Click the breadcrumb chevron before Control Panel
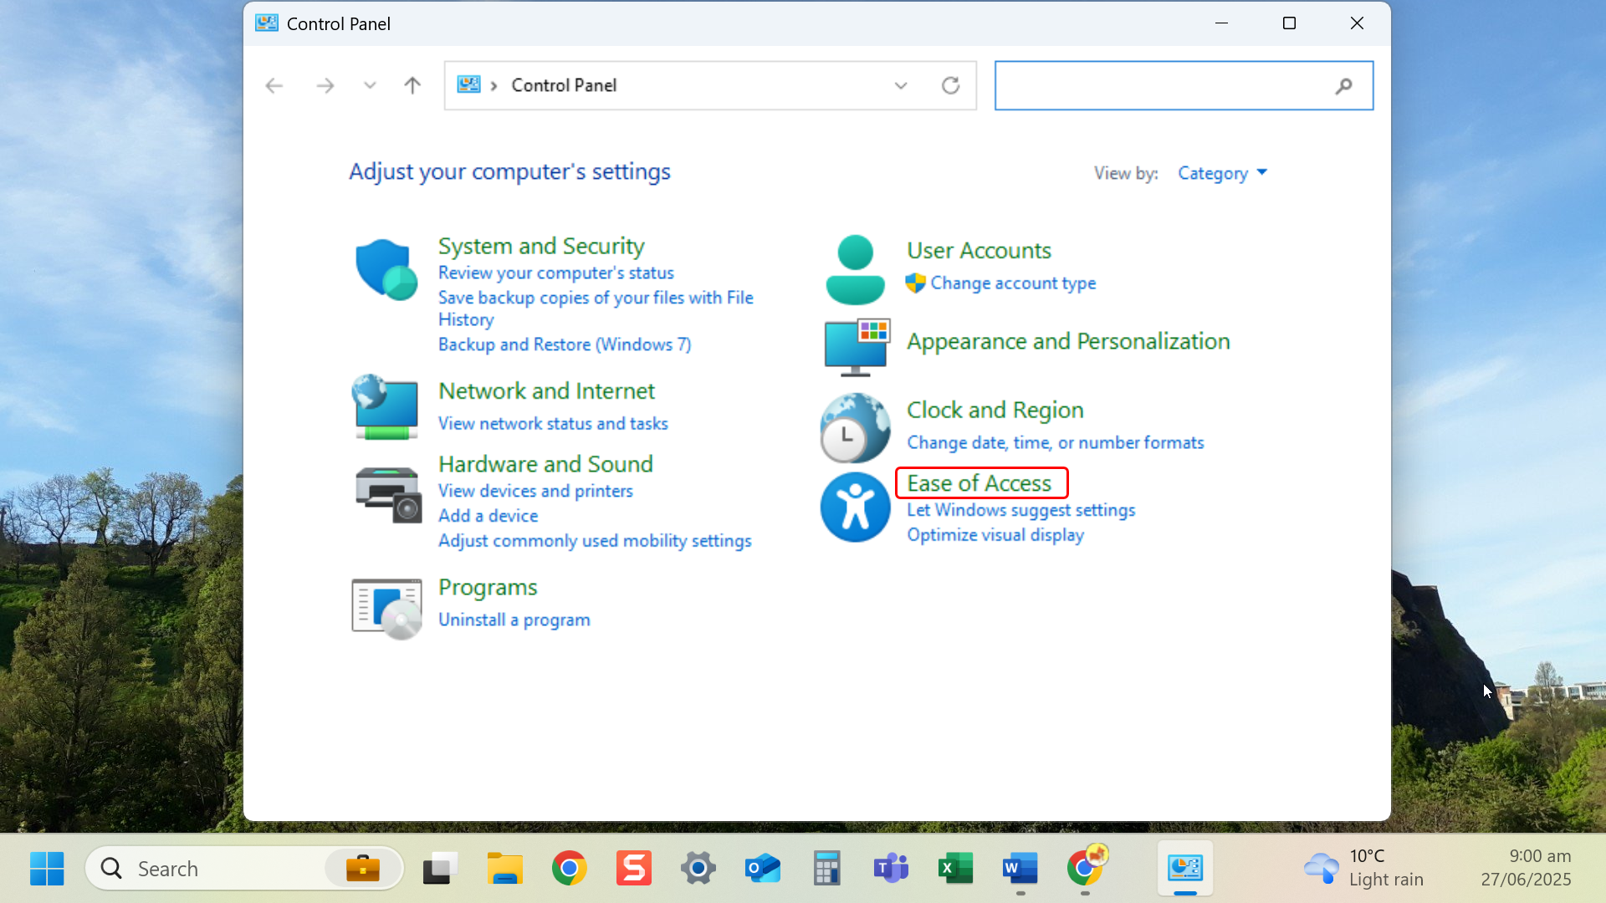The width and height of the screenshot is (1606, 903). coord(494,85)
